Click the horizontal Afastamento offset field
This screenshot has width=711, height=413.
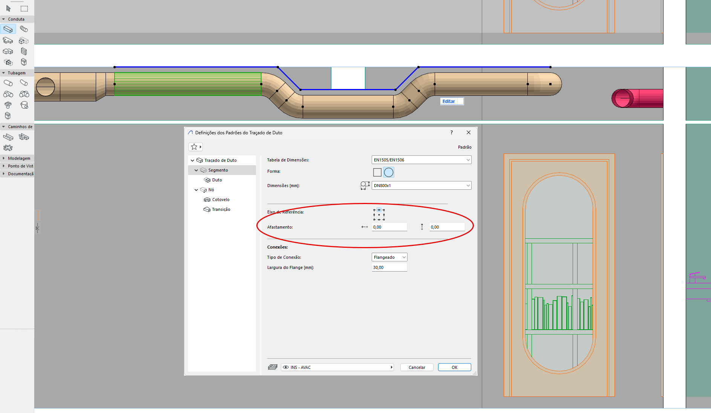pos(389,227)
